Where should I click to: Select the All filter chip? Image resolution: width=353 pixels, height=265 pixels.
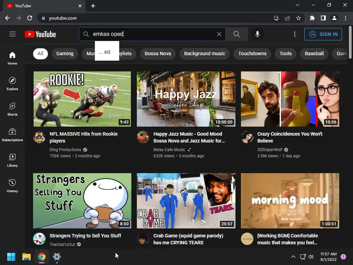(x=41, y=53)
